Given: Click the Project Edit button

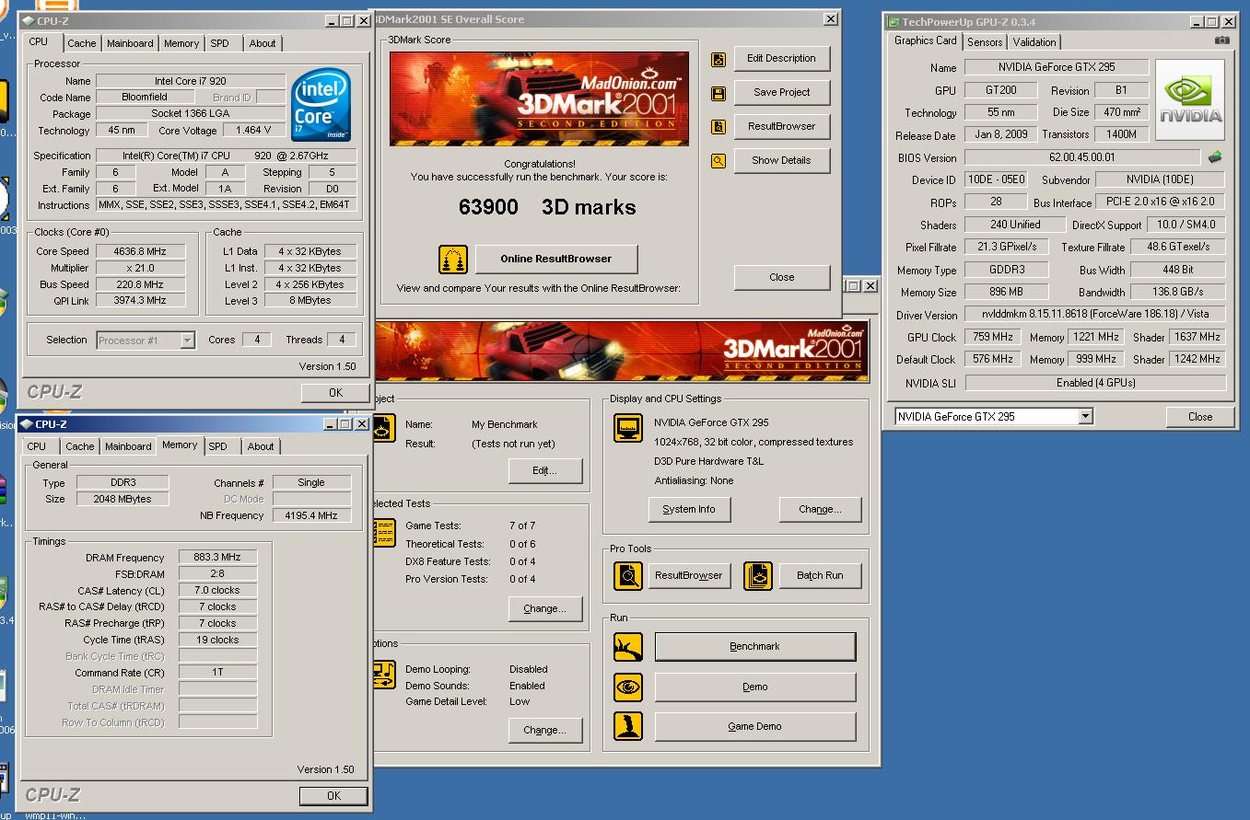Looking at the screenshot, I should [545, 471].
